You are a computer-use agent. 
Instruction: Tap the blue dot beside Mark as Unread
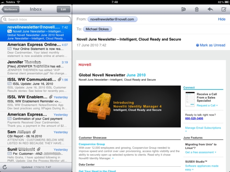coord(197,45)
